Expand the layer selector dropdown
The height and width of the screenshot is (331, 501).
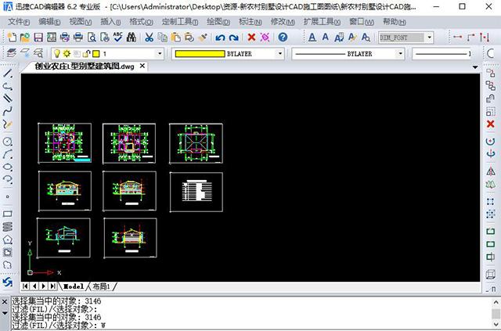(x=160, y=54)
